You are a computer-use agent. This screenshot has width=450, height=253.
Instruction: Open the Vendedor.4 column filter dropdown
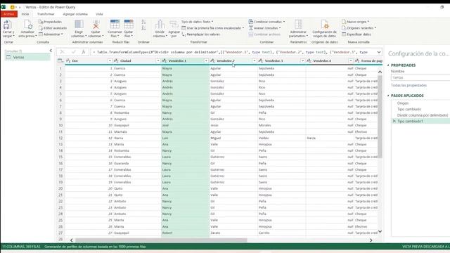pos(351,61)
